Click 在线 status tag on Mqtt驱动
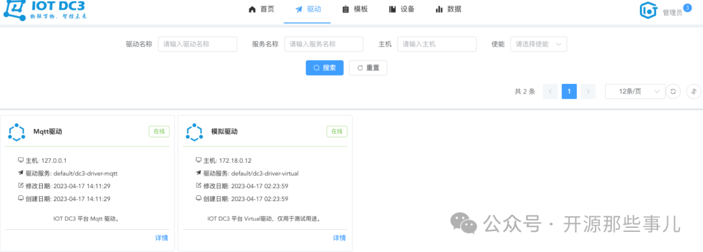The image size is (703, 252). 159,132
